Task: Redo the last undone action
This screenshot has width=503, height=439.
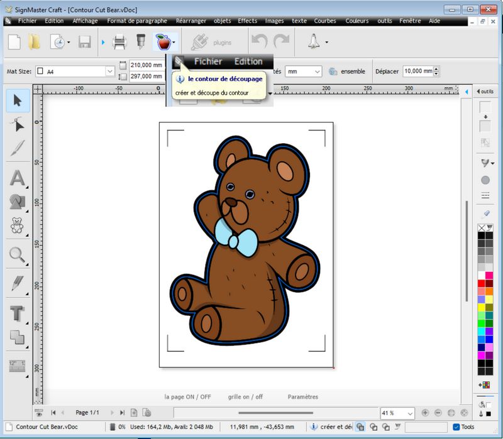Action: [281, 41]
